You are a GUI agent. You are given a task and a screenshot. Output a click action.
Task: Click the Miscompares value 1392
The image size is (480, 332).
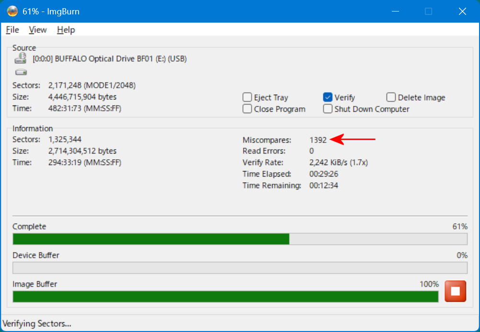click(318, 140)
